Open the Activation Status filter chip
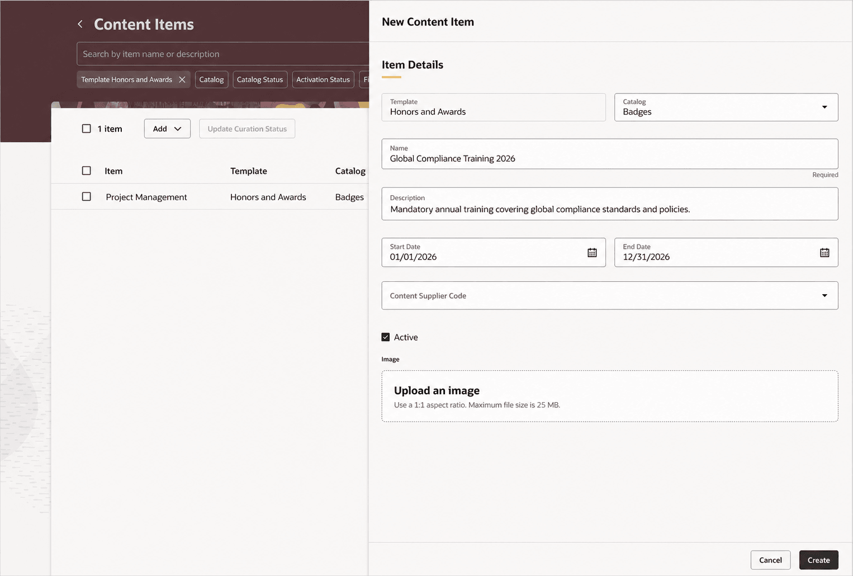 (x=323, y=79)
